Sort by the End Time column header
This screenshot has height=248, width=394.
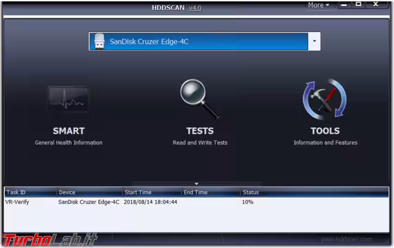click(211, 192)
